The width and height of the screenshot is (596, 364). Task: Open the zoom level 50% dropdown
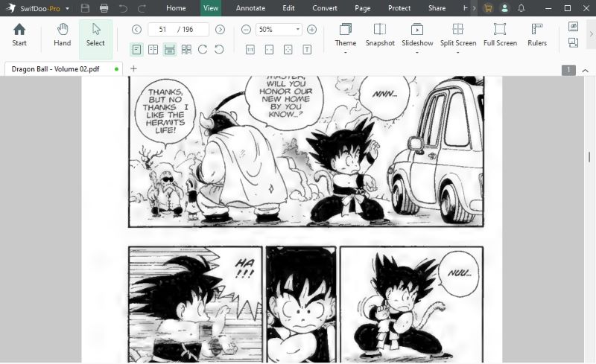point(297,29)
